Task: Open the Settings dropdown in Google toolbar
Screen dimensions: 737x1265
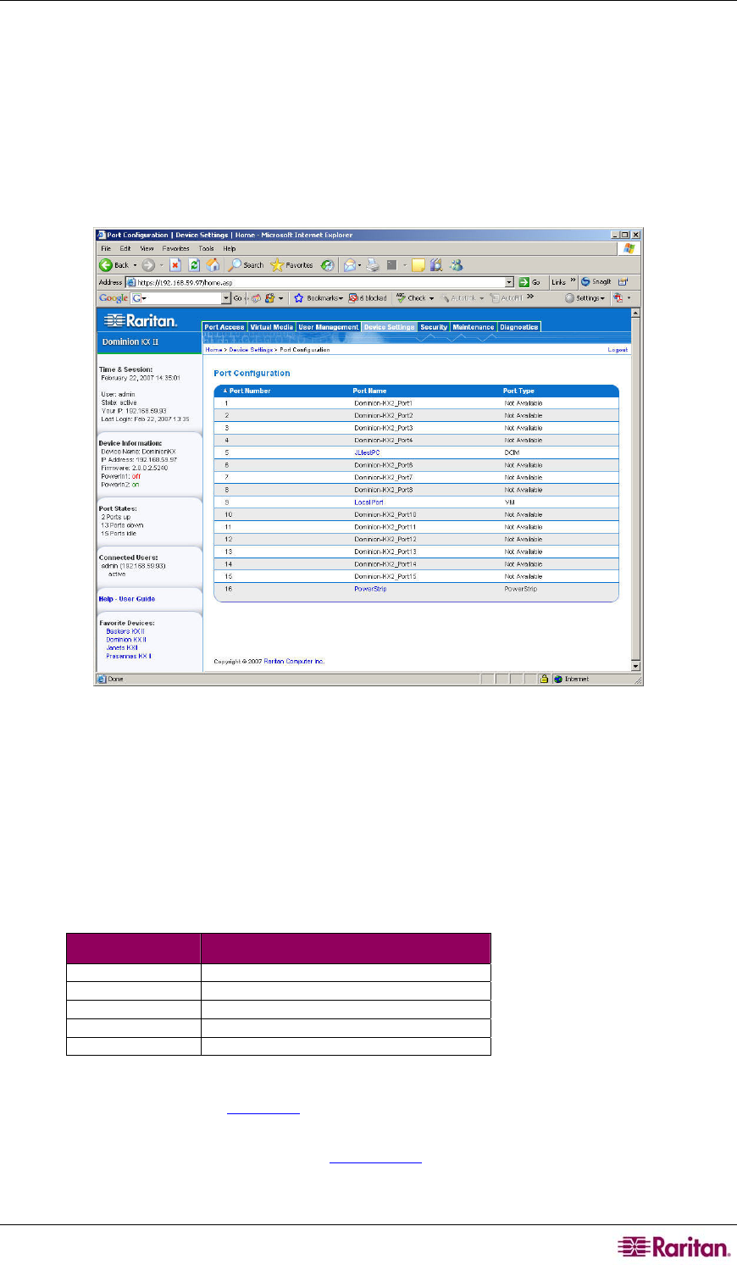Action: [x=603, y=298]
